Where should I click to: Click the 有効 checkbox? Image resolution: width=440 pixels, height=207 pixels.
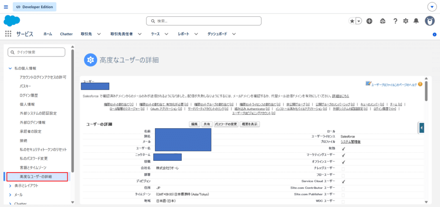point(343,149)
